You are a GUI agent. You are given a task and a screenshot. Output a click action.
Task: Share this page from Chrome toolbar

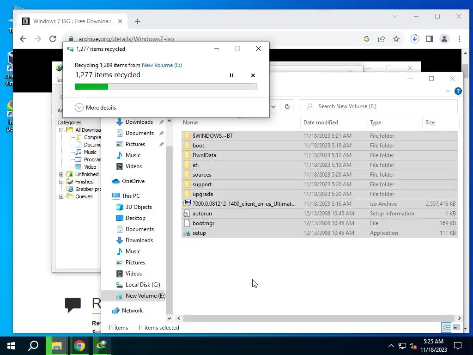(x=382, y=39)
